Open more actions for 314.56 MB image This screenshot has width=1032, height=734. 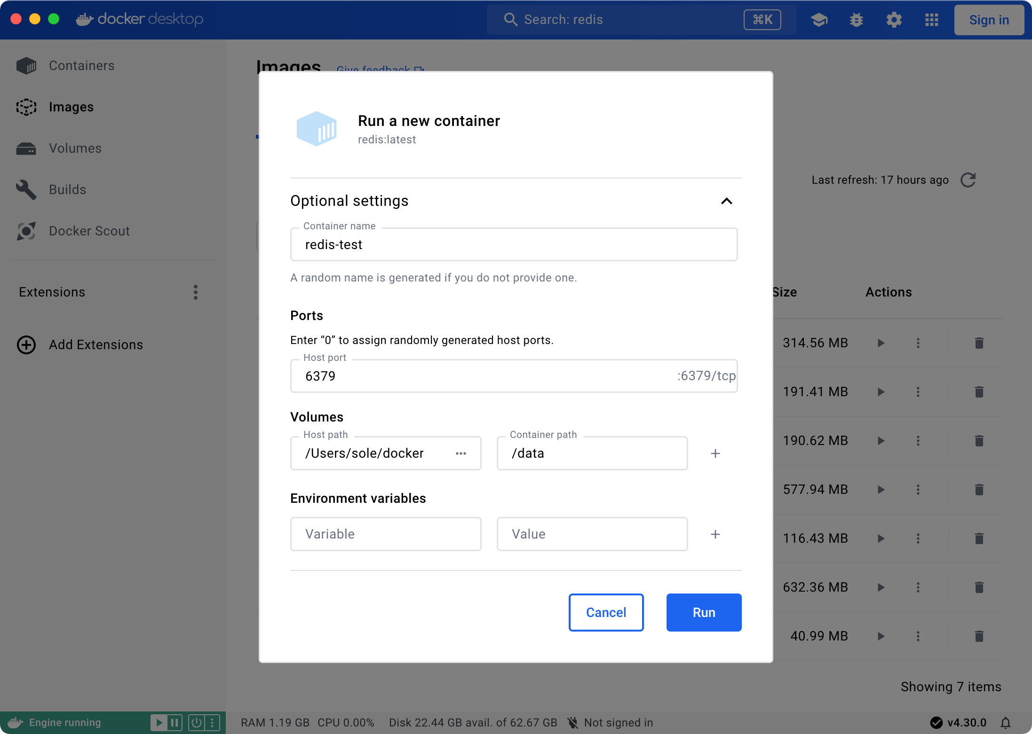click(x=918, y=343)
